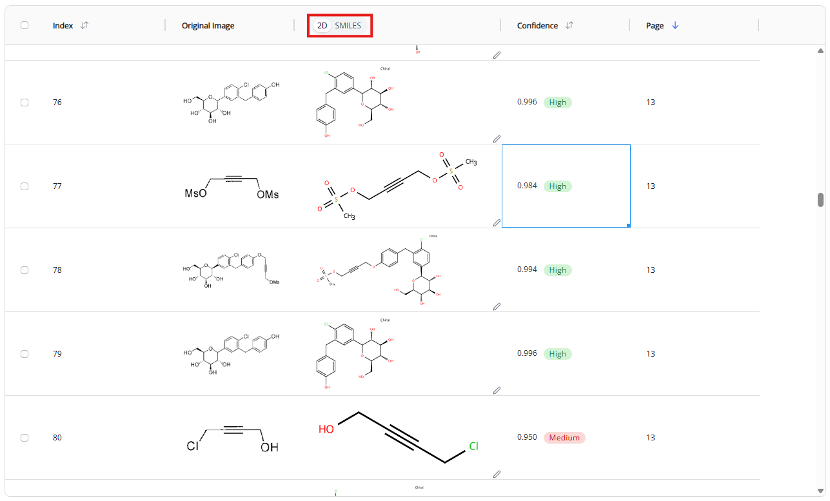
Task: Click edit pencil icon for row 76 structure
Action: (x=497, y=139)
